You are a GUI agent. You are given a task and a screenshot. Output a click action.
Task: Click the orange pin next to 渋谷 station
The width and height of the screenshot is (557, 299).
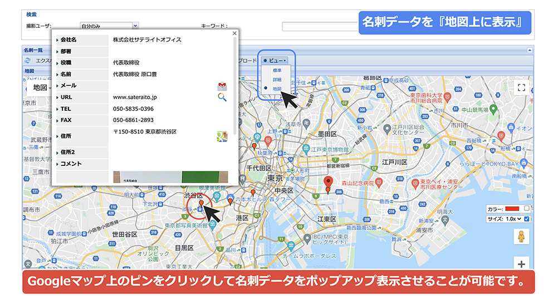(201, 203)
